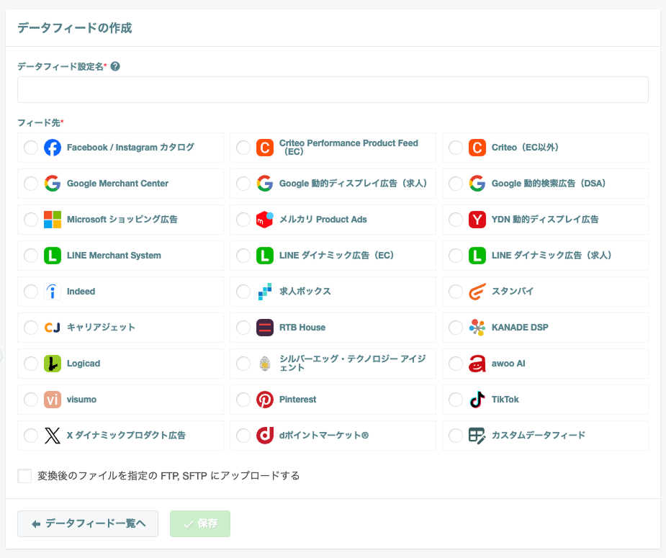Click the Google Merchant Center logo

(53, 184)
